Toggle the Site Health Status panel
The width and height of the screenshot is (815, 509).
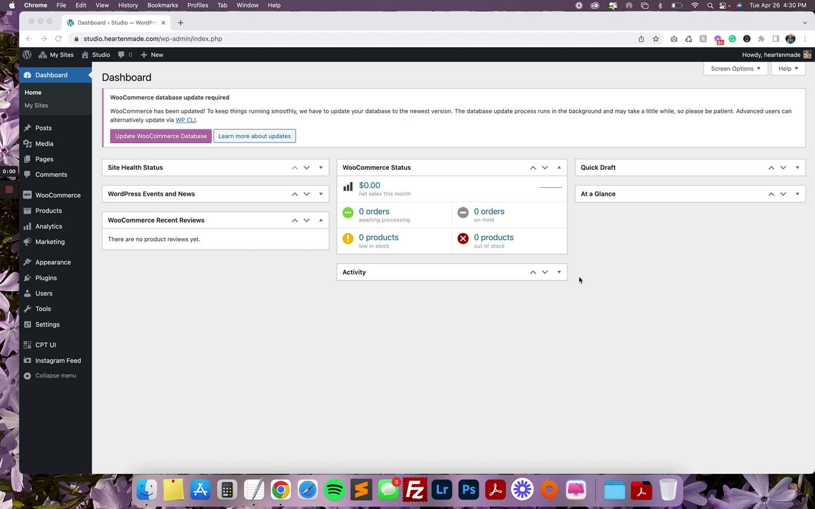tap(321, 167)
